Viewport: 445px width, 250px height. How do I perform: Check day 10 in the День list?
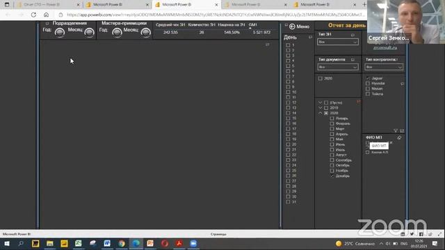point(288,92)
